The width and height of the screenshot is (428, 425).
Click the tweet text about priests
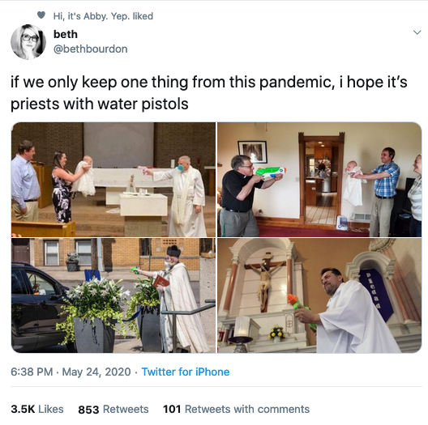(x=209, y=92)
